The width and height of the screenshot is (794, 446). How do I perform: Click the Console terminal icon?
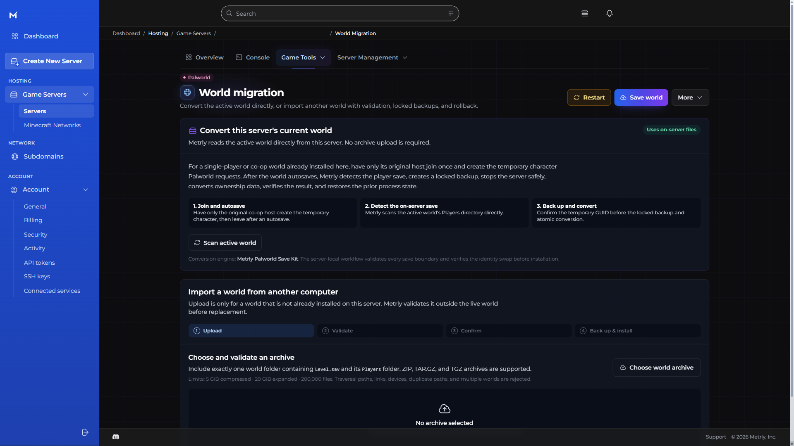tap(239, 57)
